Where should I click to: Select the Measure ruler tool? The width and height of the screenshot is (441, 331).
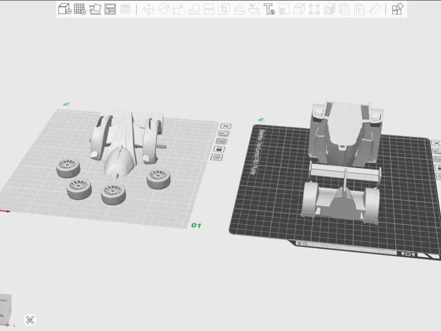tap(375, 9)
